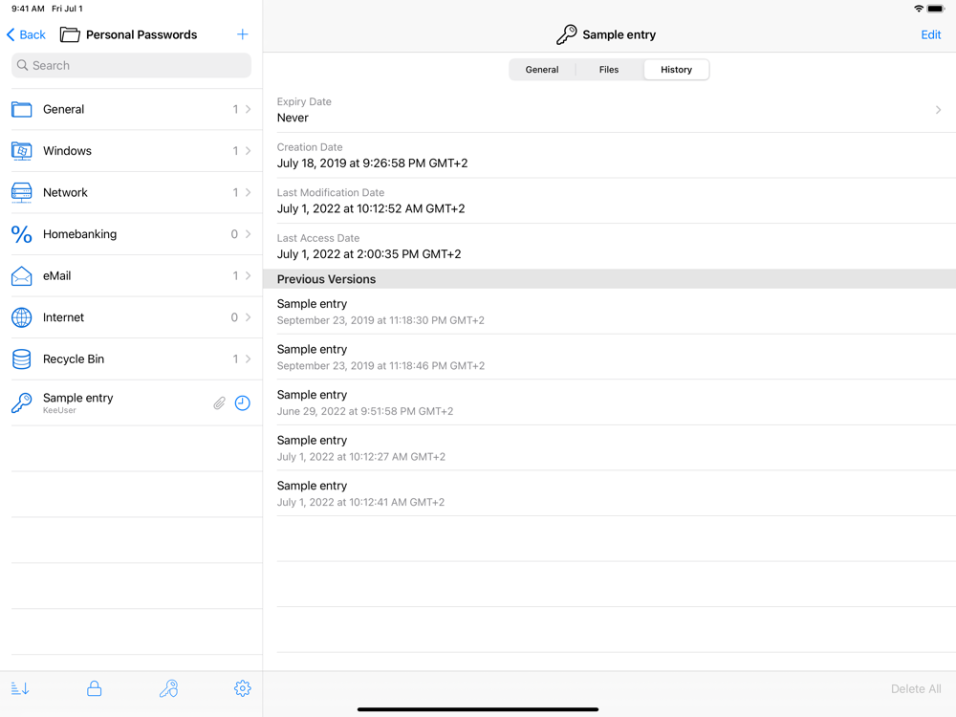Select the History tab
The width and height of the screenshot is (956, 717).
tap(676, 70)
